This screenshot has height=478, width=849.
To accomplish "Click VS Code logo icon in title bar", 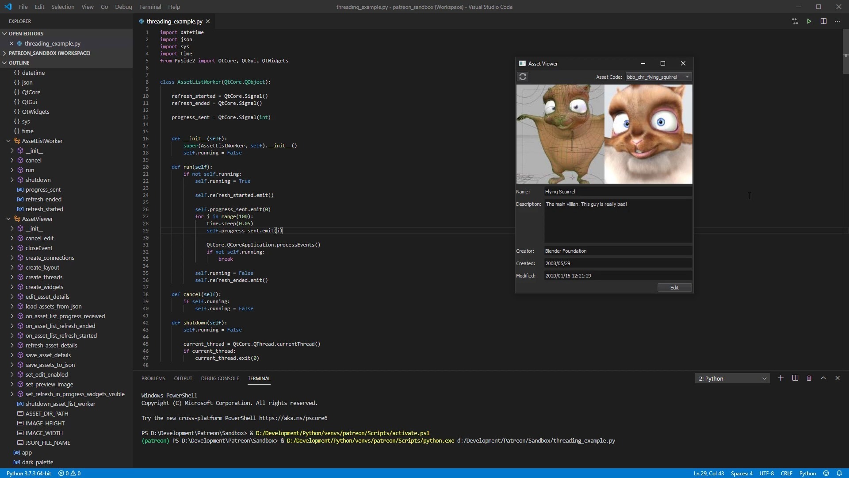I will [x=8, y=7].
